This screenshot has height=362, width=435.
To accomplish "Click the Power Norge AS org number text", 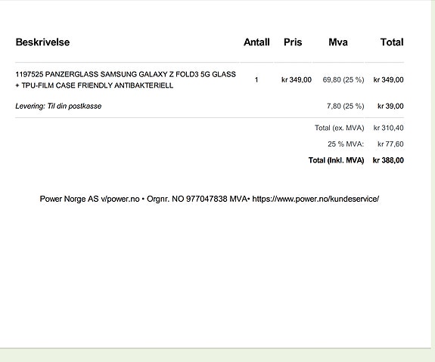I will point(197,199).
